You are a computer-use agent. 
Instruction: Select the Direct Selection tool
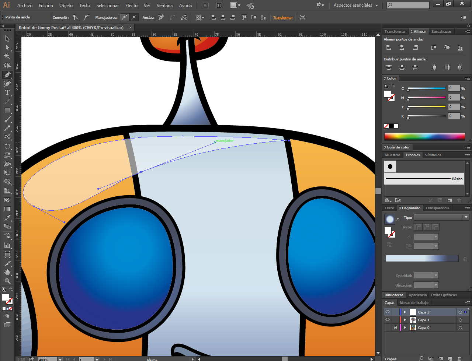[7, 48]
